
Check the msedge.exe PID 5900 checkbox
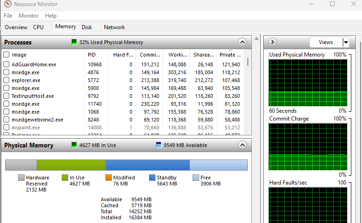click(x=6, y=88)
